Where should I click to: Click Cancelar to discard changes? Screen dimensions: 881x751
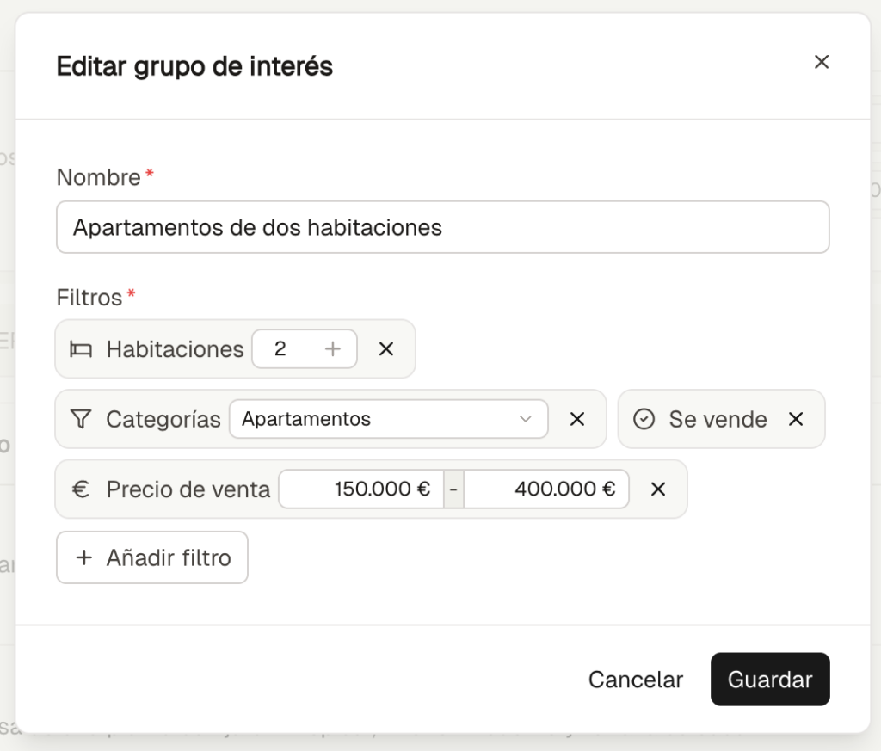click(635, 680)
